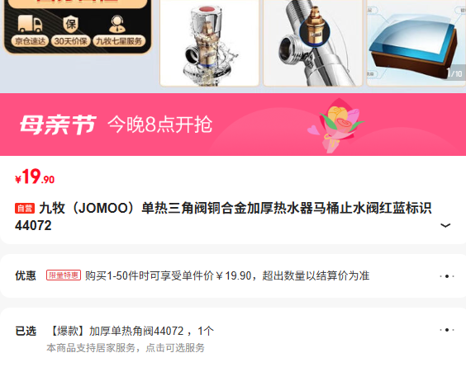Tap the 30天价保 shield icon

(x=71, y=24)
